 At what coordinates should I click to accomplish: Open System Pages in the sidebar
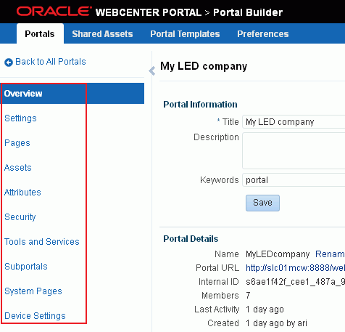tap(33, 291)
